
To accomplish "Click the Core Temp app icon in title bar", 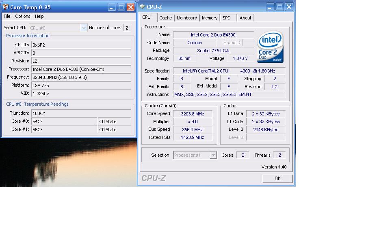I will click(5, 7).
